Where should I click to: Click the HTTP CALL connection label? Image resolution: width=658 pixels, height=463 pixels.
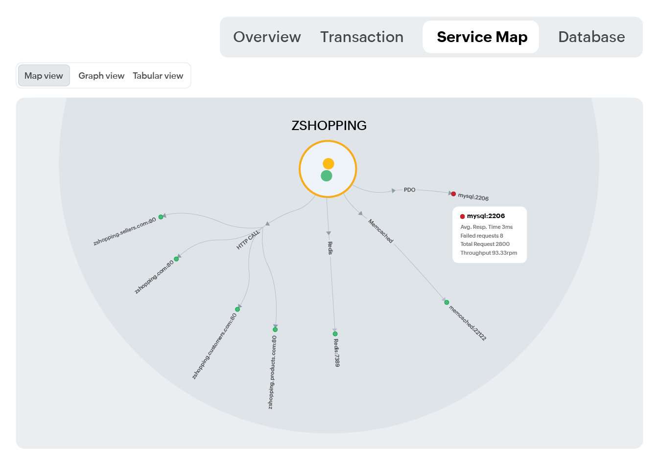(248, 240)
